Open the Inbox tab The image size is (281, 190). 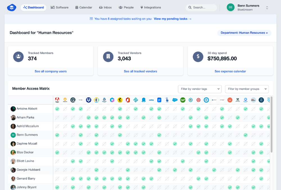(105, 8)
